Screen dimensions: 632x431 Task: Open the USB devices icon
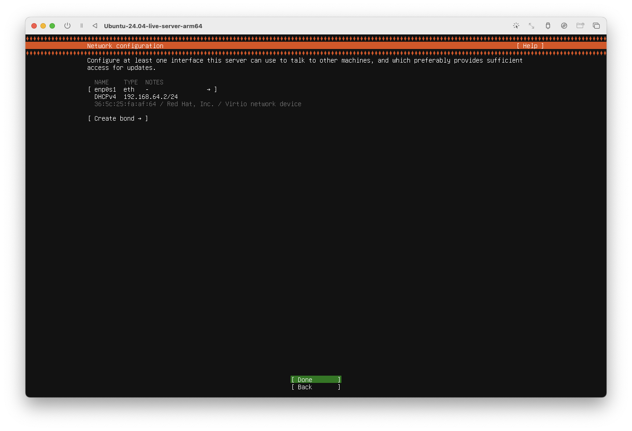pyautogui.click(x=548, y=26)
